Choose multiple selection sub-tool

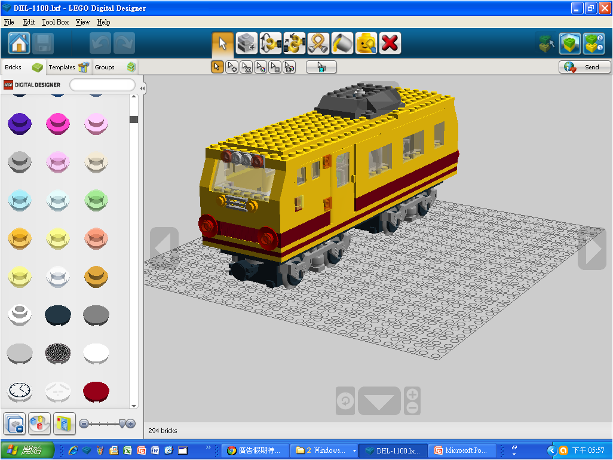(x=232, y=68)
